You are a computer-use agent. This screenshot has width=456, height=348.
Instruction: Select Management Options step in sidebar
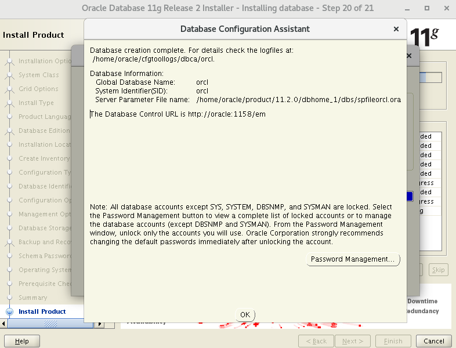click(x=45, y=214)
